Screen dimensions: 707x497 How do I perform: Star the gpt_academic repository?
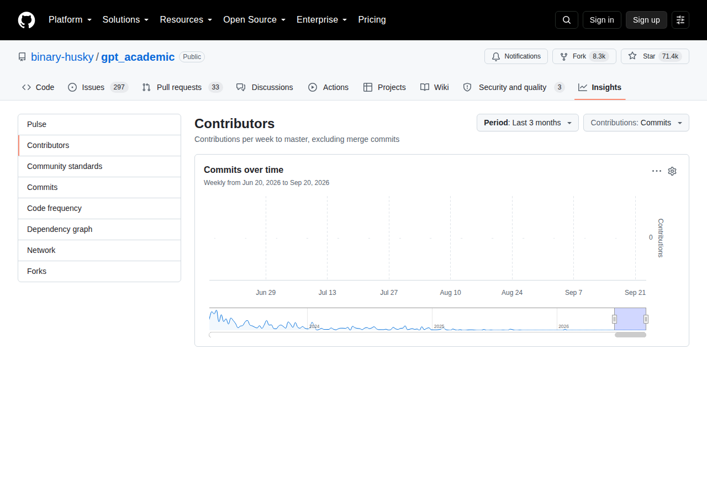tap(655, 56)
